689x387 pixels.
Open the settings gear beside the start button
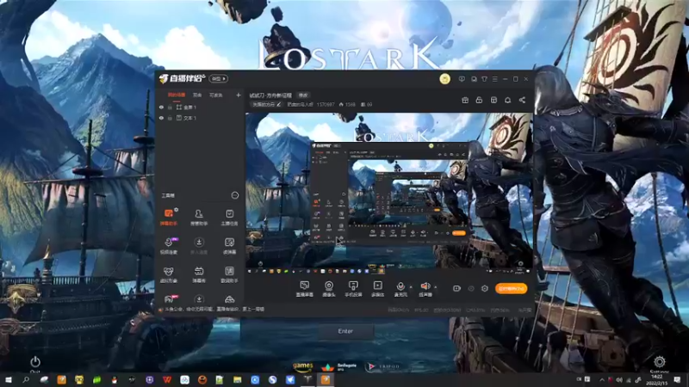point(485,289)
